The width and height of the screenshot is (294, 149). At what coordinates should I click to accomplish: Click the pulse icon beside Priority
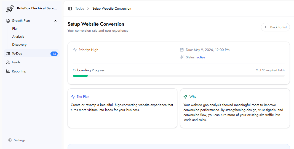point(75,50)
